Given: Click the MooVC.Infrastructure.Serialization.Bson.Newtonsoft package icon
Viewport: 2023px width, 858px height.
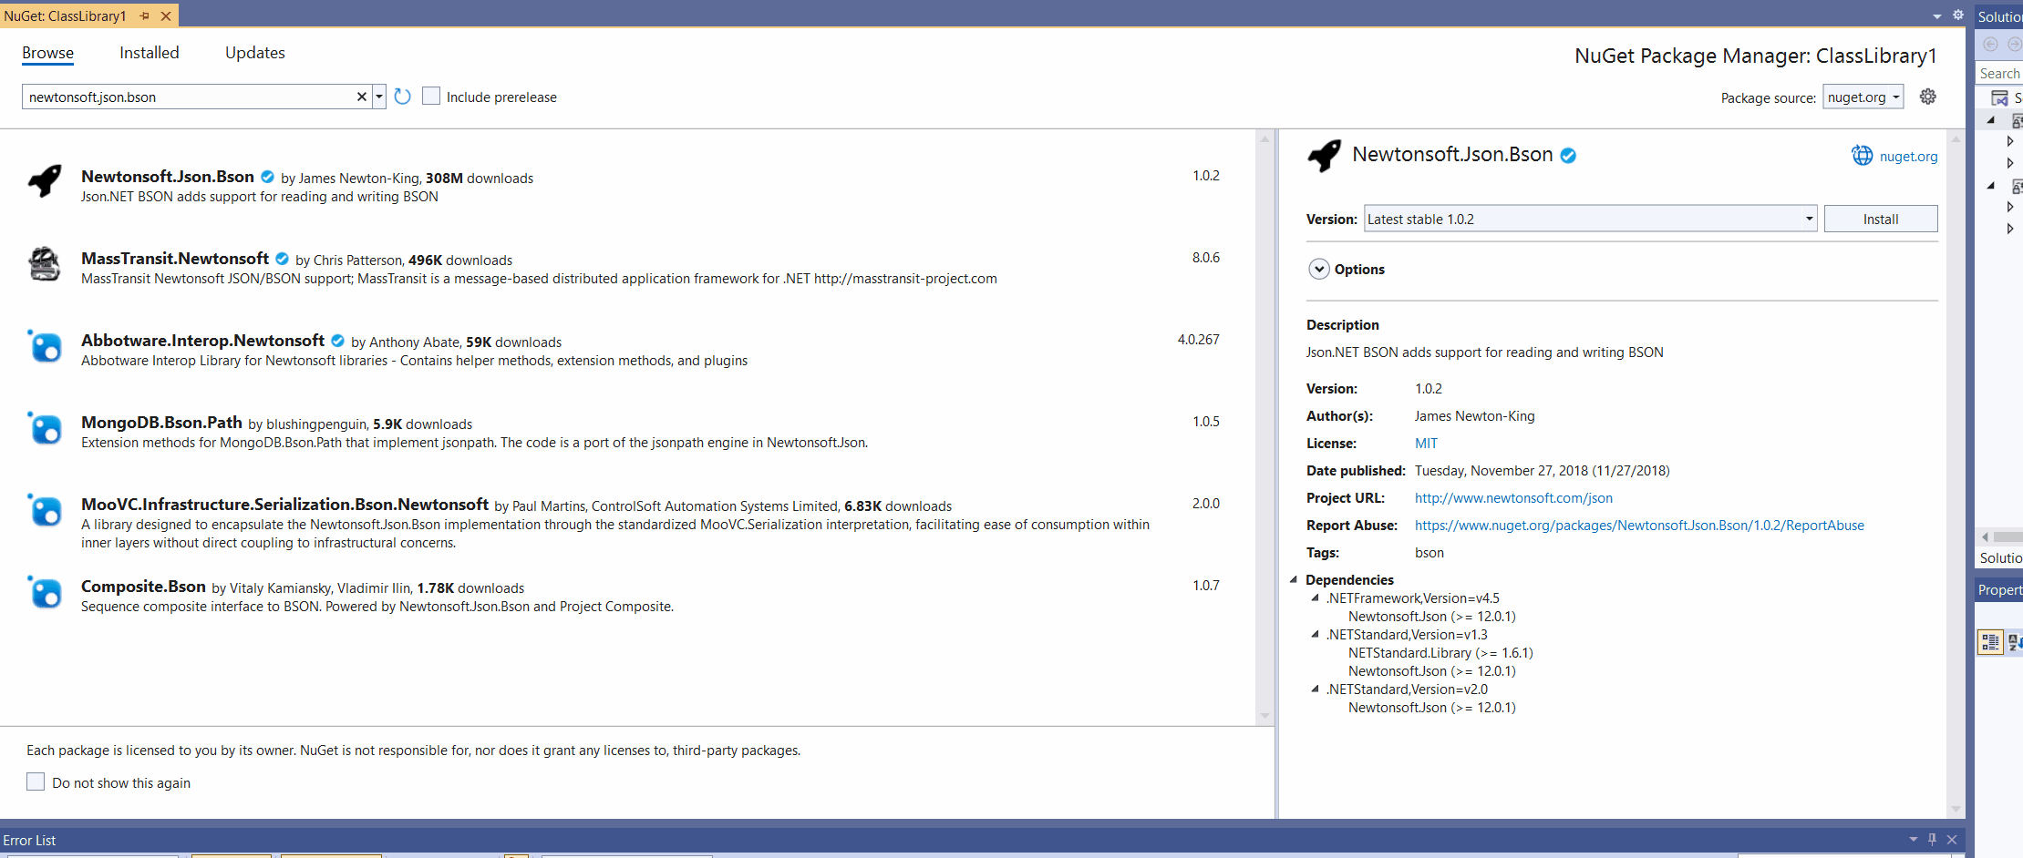Looking at the screenshot, I should click(x=45, y=510).
